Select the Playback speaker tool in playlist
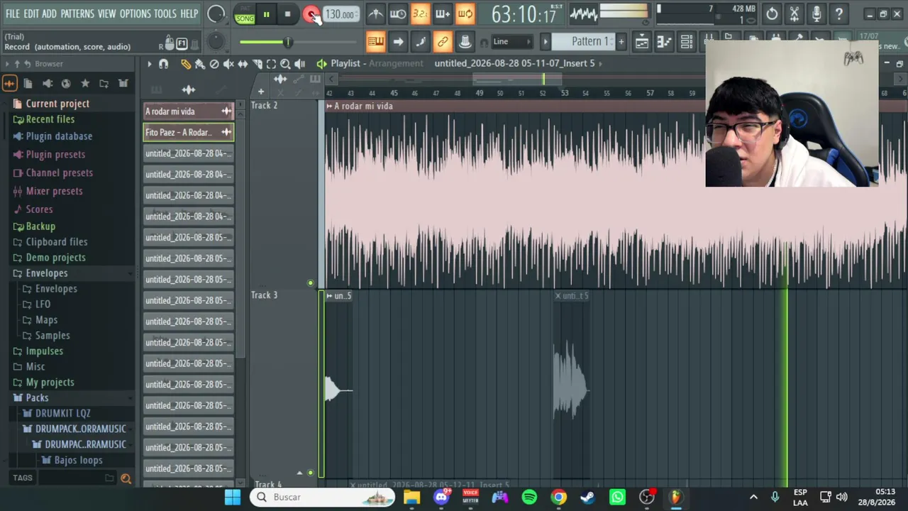The image size is (908, 511). point(300,64)
